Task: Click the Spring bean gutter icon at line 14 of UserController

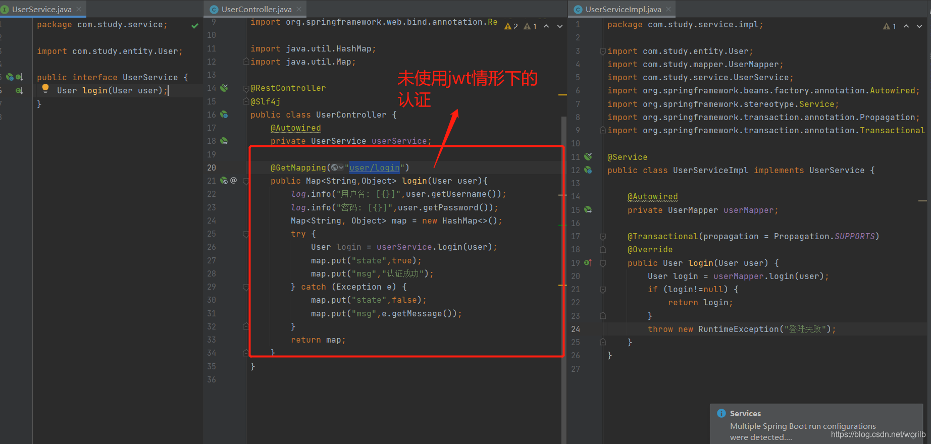Action: (224, 88)
